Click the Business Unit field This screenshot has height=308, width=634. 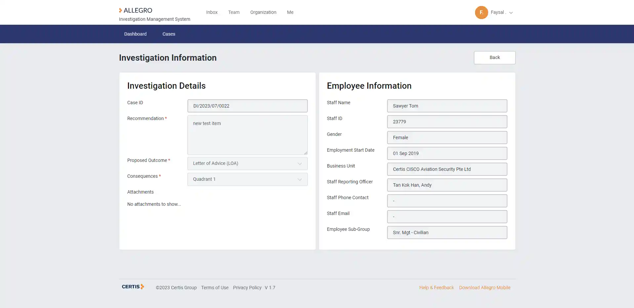[x=447, y=169]
